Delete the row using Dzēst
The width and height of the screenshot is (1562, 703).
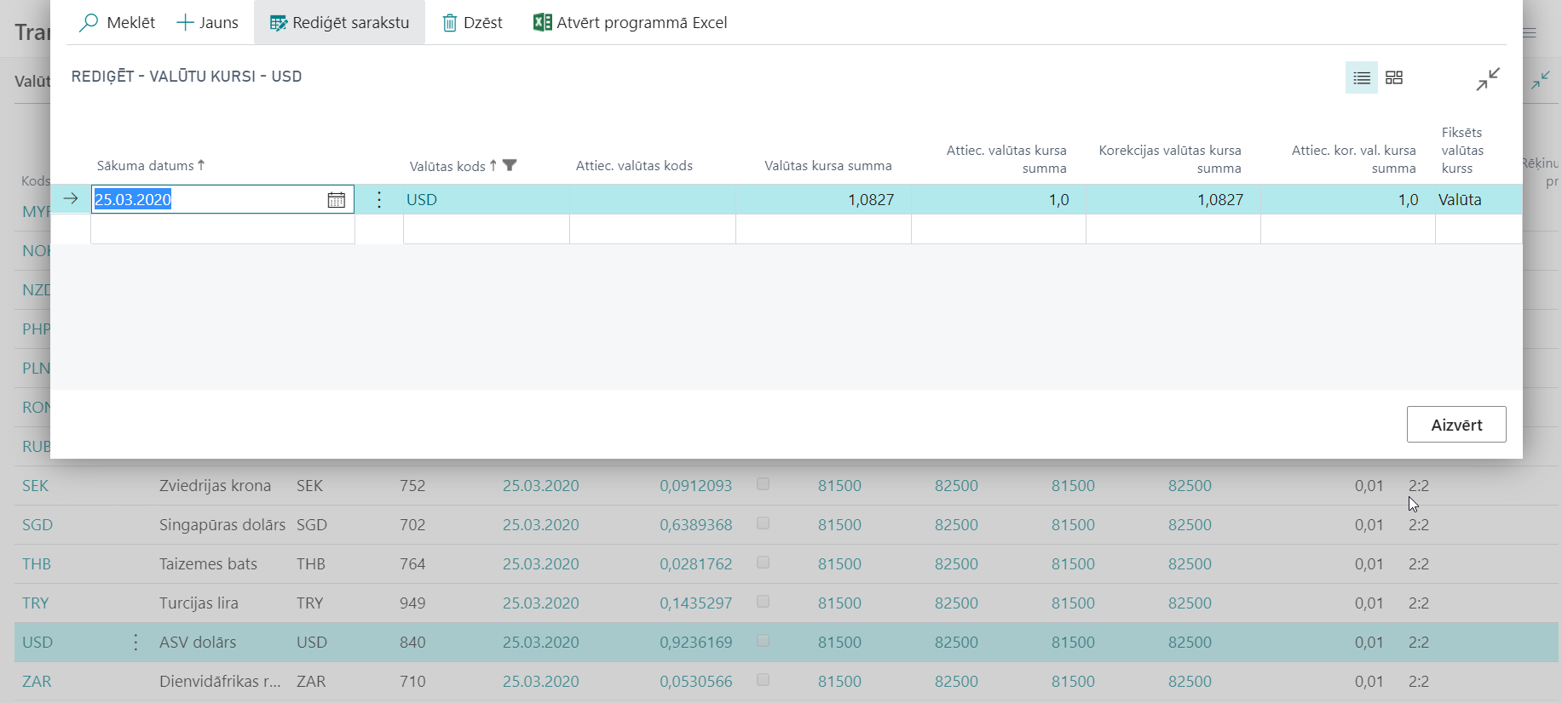472,22
